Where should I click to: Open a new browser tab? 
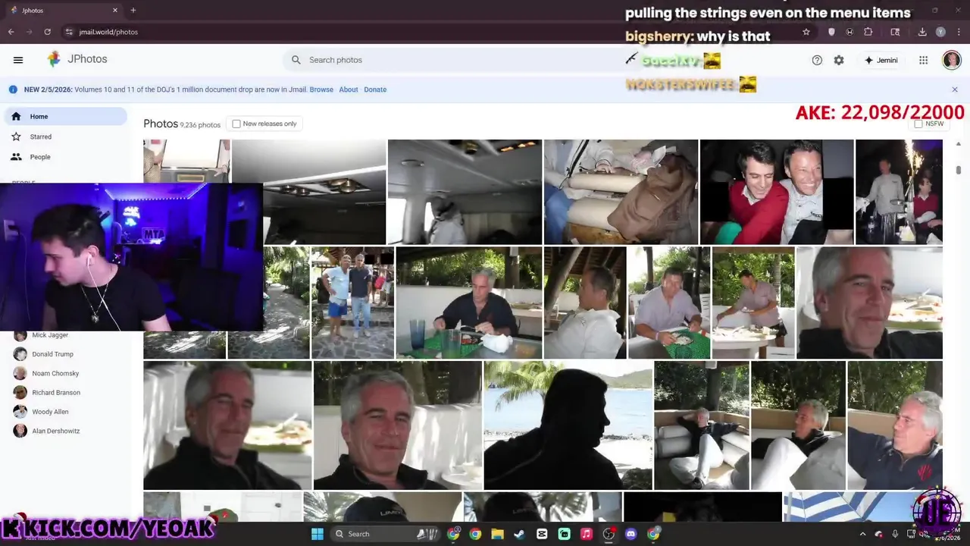[133, 11]
